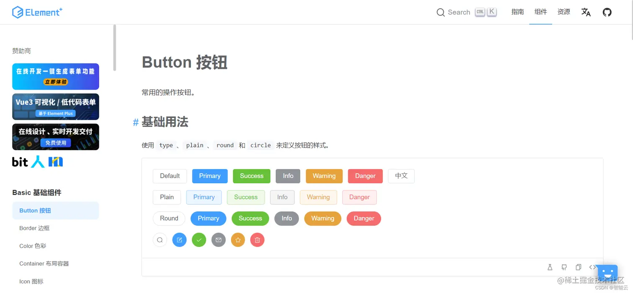Edit this demo via the GitHub icon below example

point(564,267)
